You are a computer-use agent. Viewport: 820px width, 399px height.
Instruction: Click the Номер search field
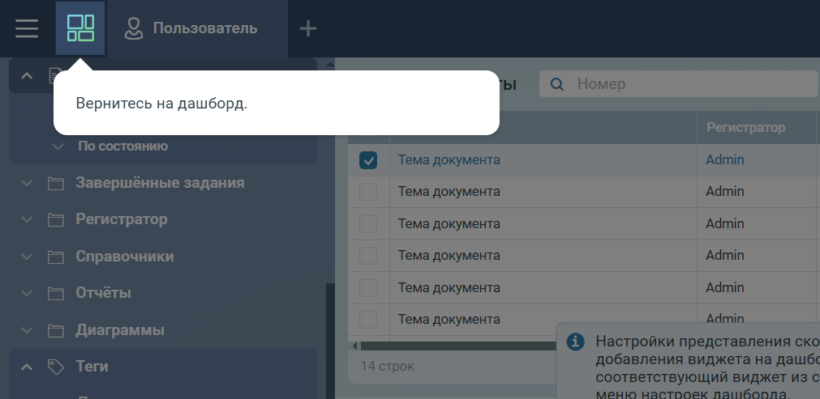(x=689, y=84)
